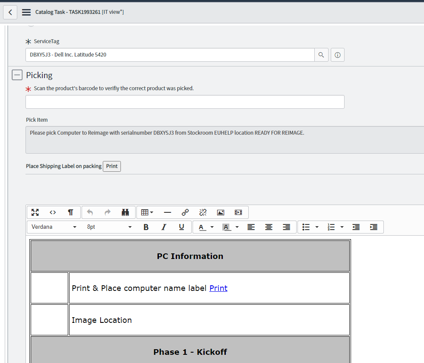Insert an image into the editor
Viewport: 424px width, 363px height.
click(x=221, y=212)
